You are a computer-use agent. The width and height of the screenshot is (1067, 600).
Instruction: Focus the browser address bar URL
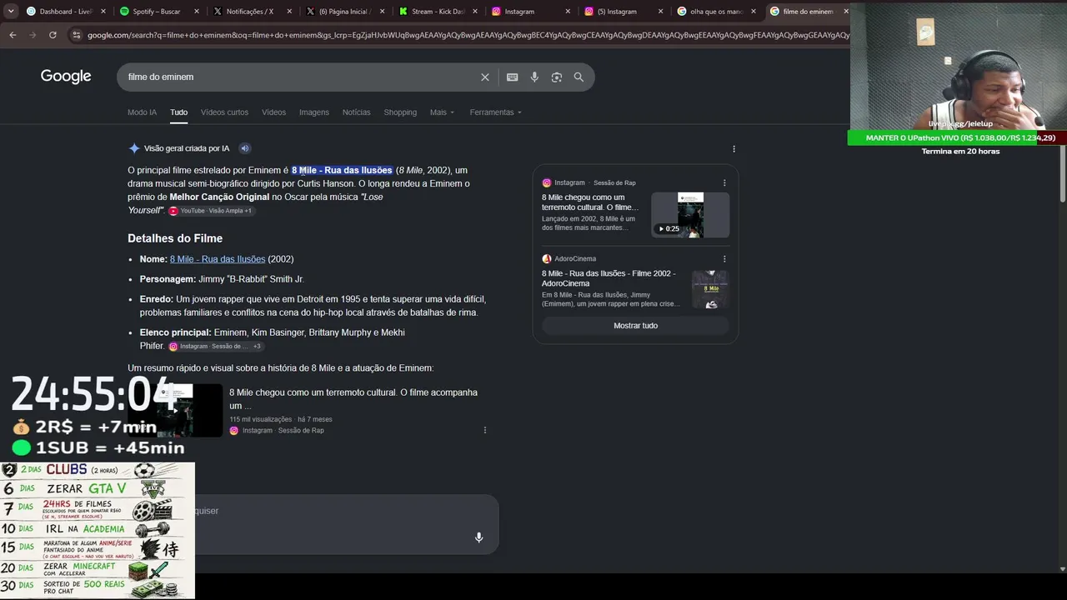(x=467, y=35)
